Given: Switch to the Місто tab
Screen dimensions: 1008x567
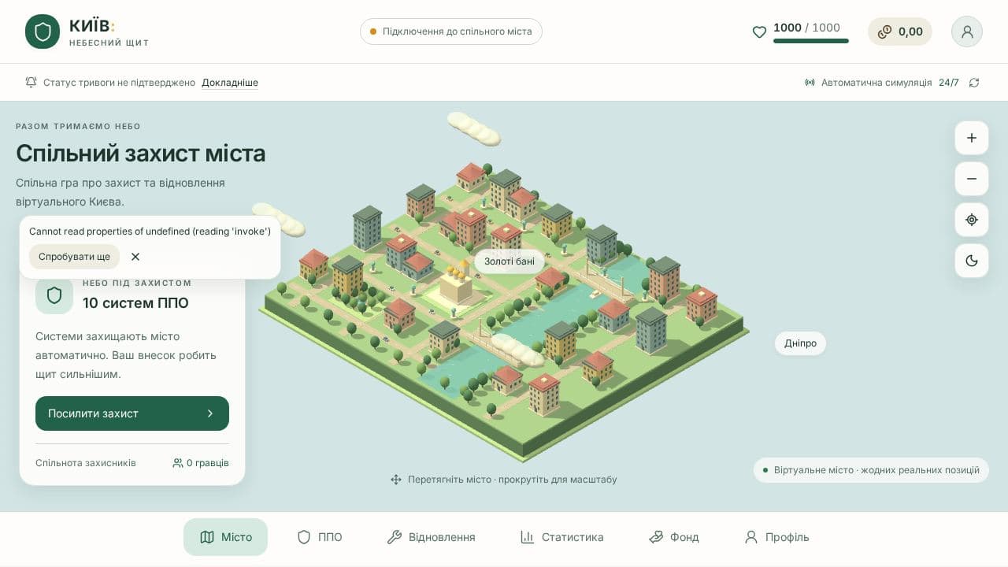Looking at the screenshot, I should [x=225, y=537].
